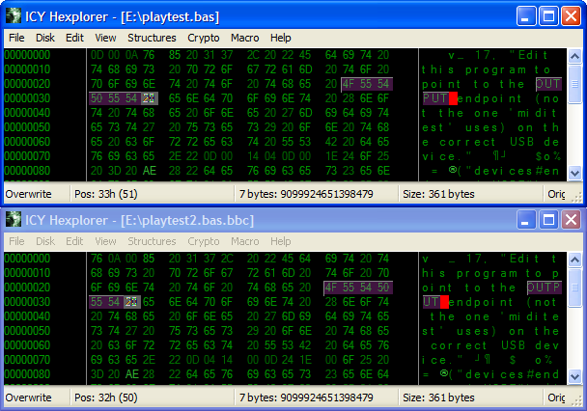Click the Overwrite mode indicator in playtest.bas status bar

click(x=28, y=194)
